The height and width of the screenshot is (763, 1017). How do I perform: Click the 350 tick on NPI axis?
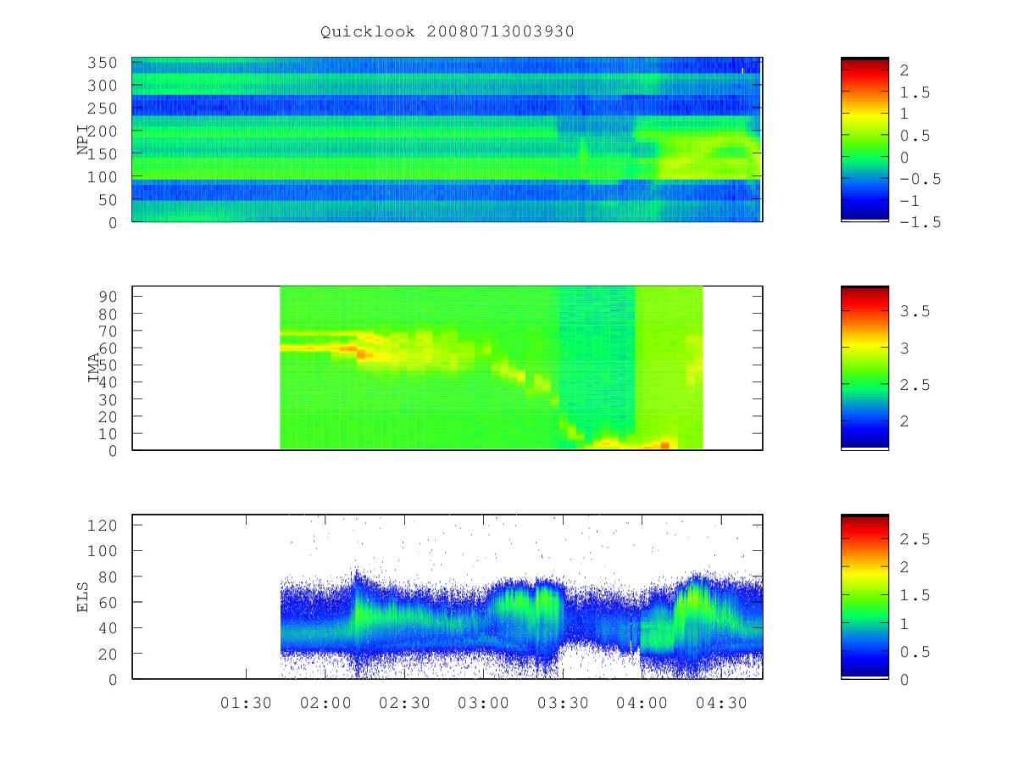click(103, 63)
